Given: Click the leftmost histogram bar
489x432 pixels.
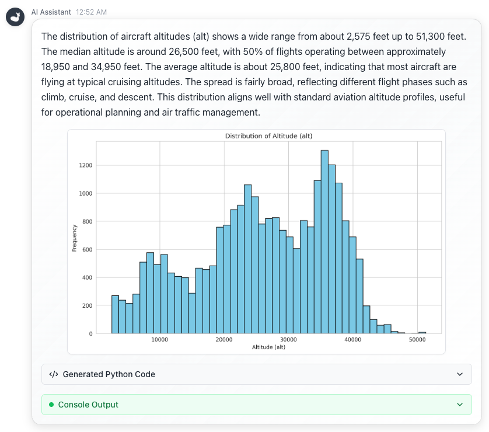Looking at the screenshot, I should pos(115,315).
